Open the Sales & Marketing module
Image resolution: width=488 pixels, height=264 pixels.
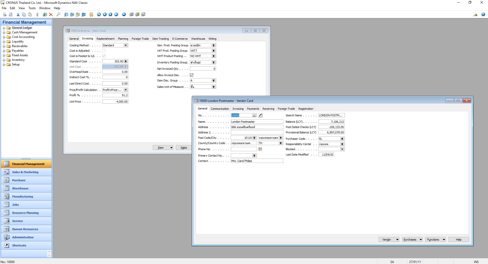coord(26,172)
